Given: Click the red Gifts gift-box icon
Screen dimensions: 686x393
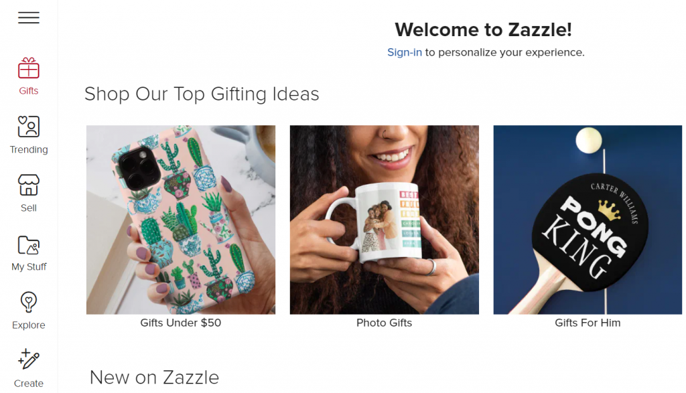Looking at the screenshot, I should click(28, 68).
